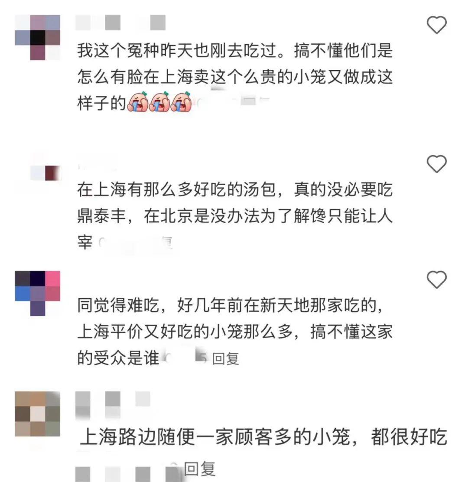Select the last crying emoji in the first comment
The height and width of the screenshot is (482, 468).
click(181, 102)
